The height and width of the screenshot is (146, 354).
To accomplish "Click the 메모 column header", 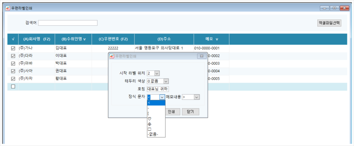I will click(x=211, y=39).
